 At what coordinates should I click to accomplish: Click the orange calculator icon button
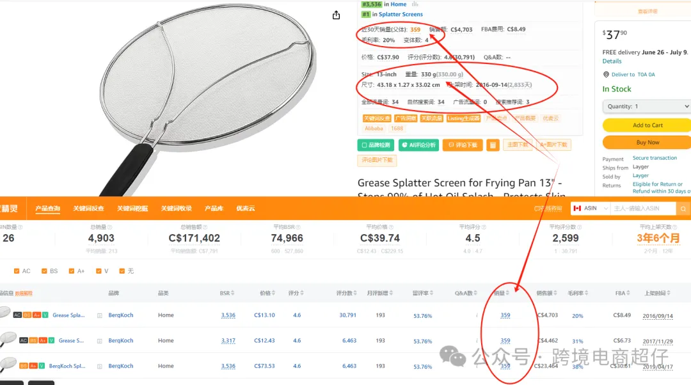pos(493,145)
